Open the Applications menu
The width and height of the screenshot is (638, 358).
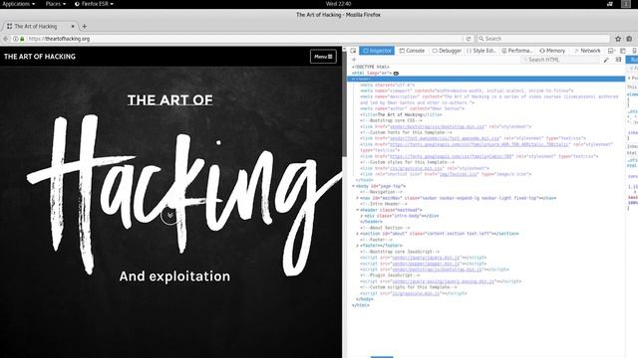coord(18,4)
